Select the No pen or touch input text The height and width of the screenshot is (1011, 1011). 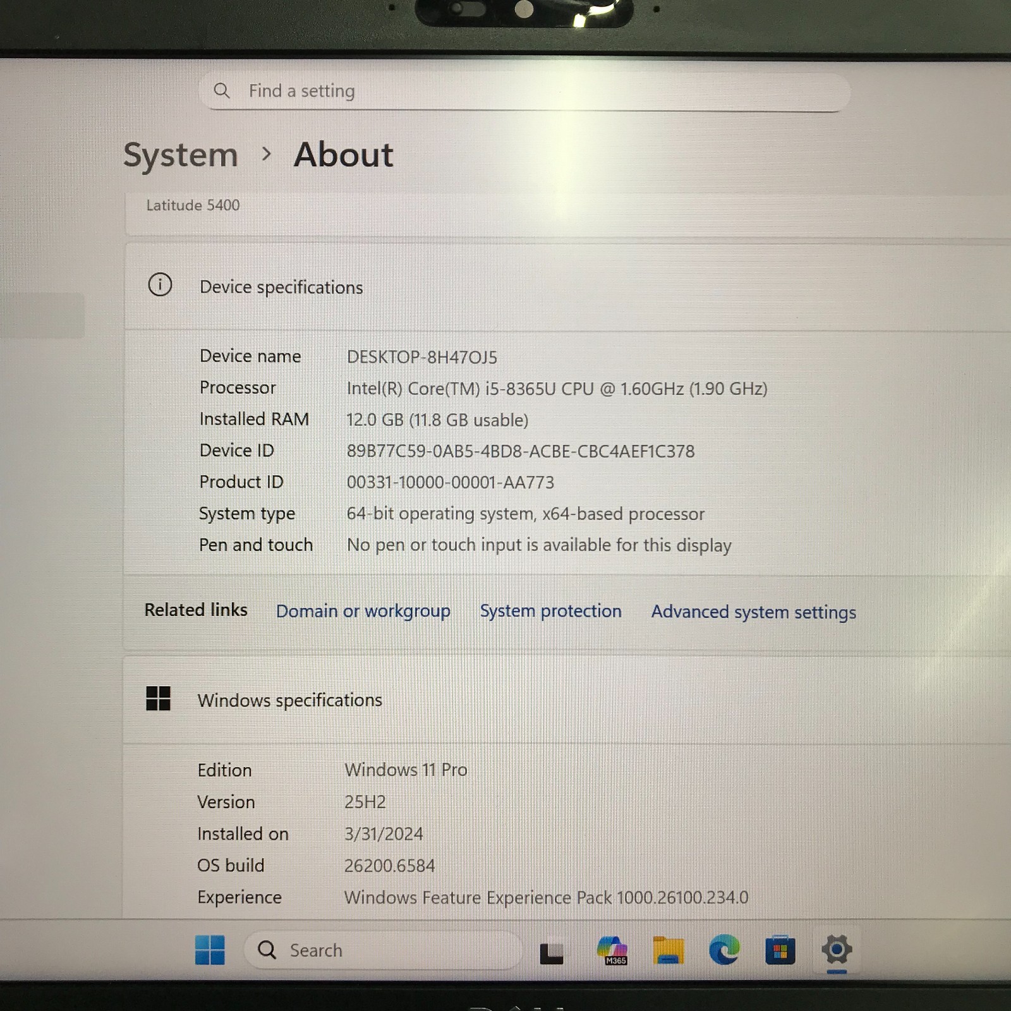pyautogui.click(x=539, y=545)
